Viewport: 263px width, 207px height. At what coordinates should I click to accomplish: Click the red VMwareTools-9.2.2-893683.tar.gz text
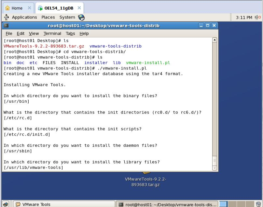click(44, 46)
